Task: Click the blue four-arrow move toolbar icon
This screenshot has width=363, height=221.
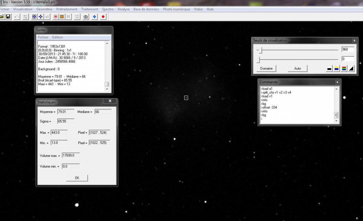Action: [x=41, y=17]
